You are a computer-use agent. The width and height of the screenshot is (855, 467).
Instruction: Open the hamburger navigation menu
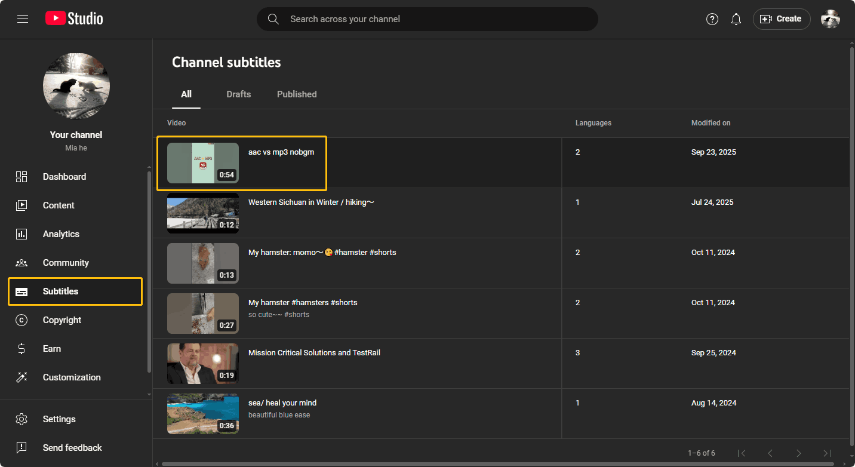[x=23, y=19]
